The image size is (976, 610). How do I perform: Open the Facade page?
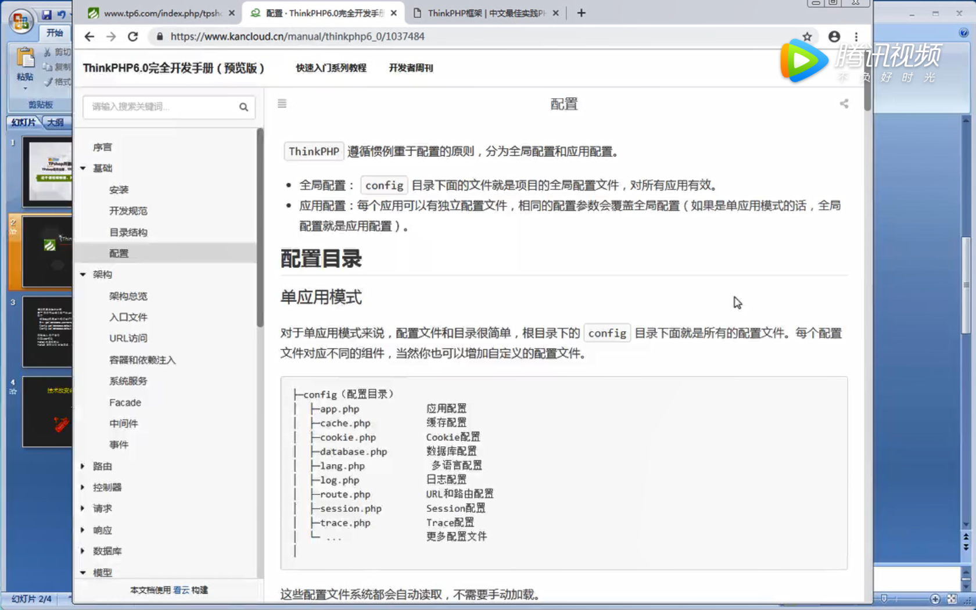[x=125, y=403]
